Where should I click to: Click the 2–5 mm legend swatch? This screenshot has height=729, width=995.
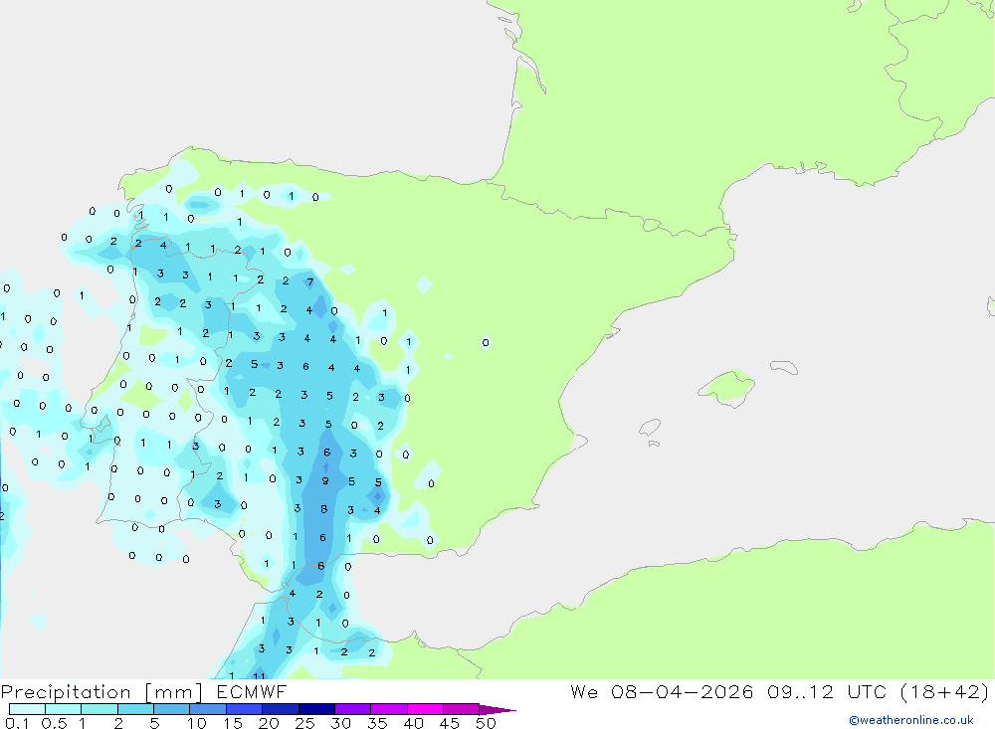click(135, 709)
